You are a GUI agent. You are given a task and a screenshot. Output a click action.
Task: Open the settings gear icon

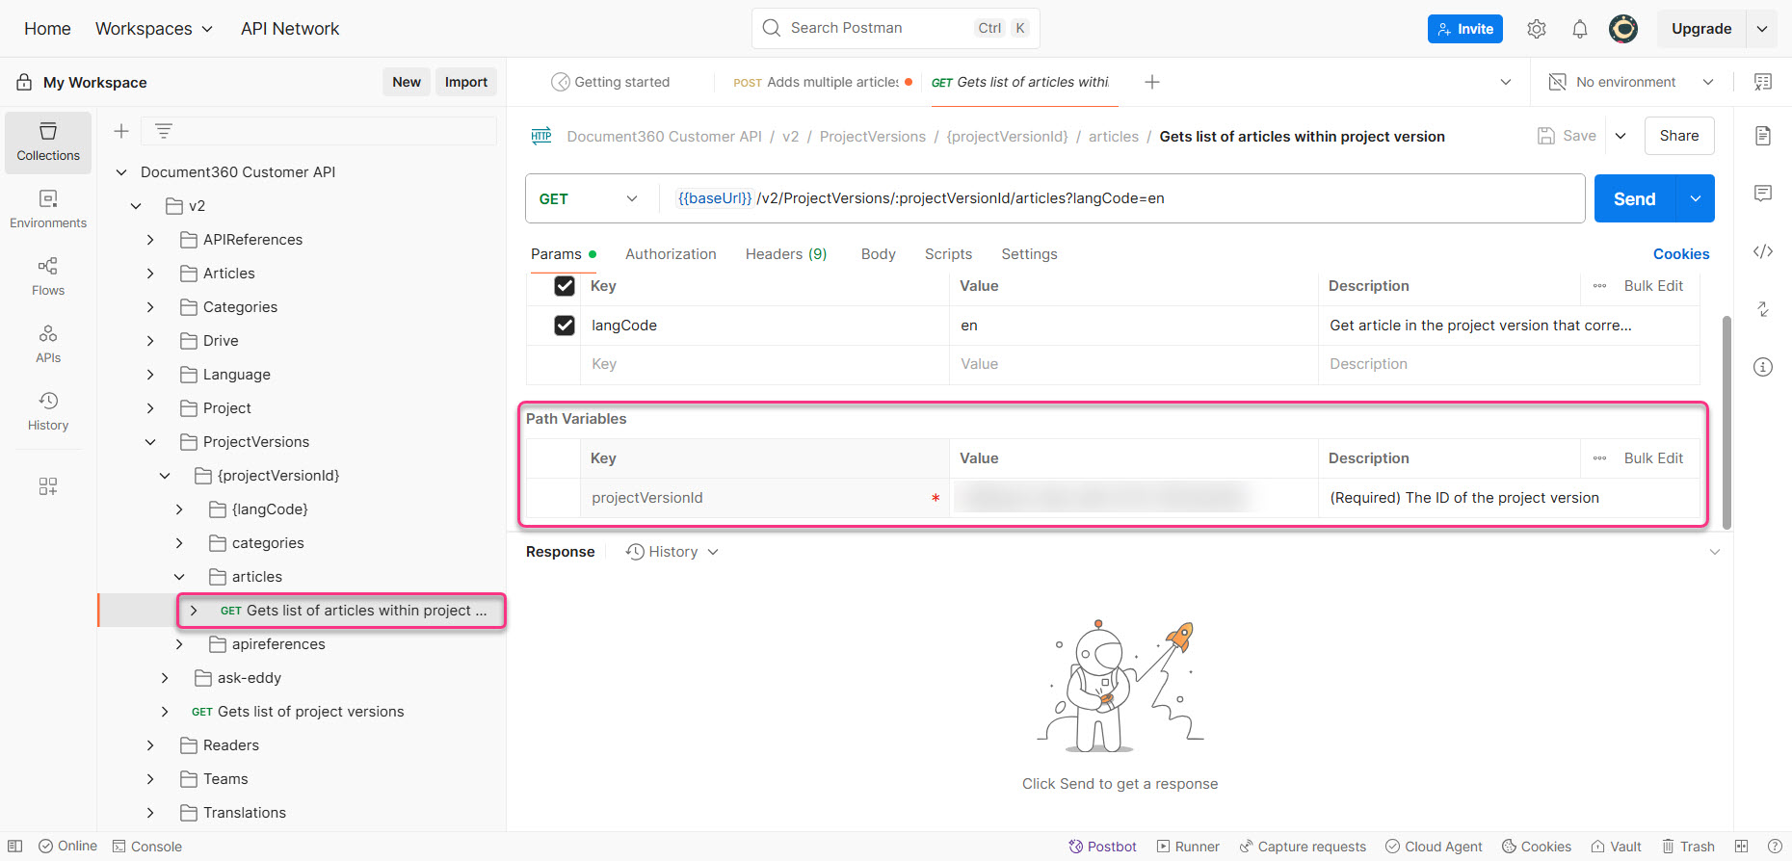tap(1537, 29)
